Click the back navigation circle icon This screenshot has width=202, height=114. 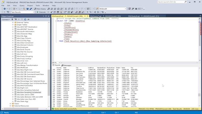(4, 9)
